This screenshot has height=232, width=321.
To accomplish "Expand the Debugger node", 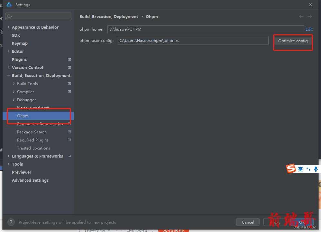I will (x=14, y=100).
